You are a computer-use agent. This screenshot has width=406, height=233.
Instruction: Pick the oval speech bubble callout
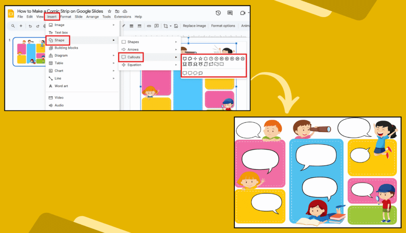195,73
